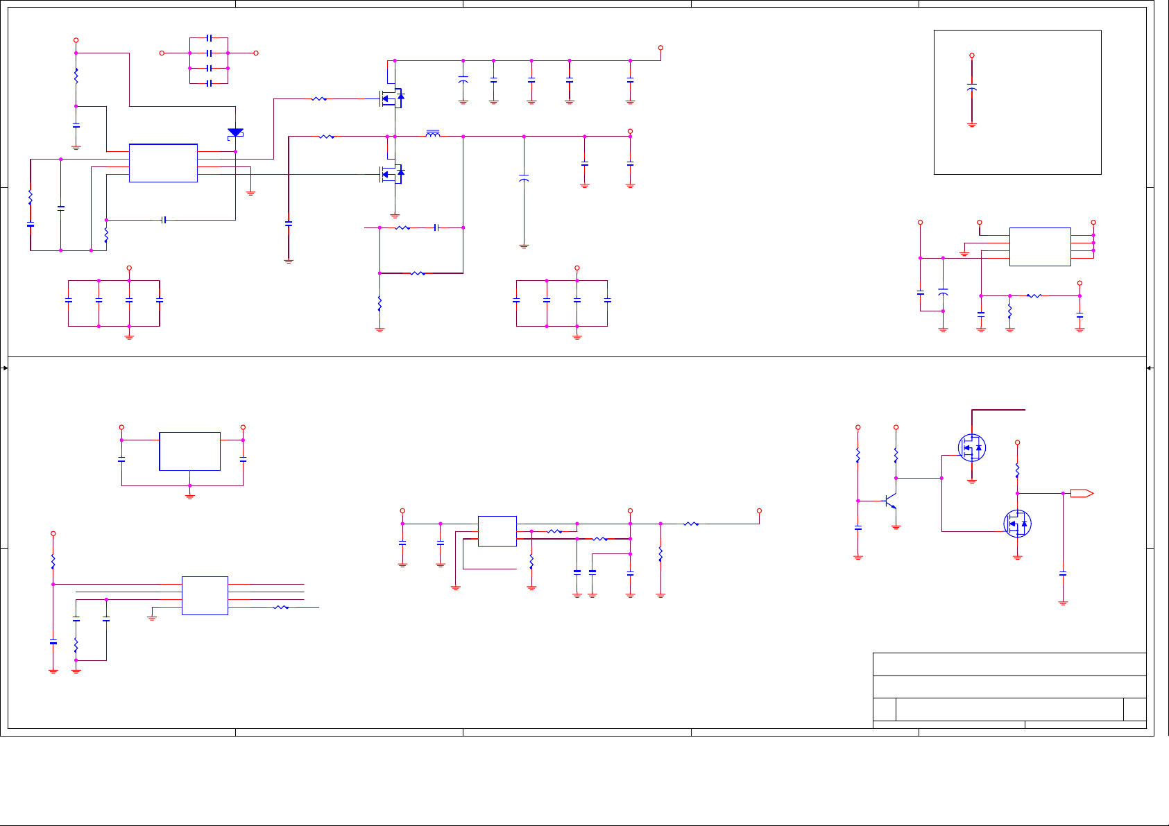Click the pull-up resistor above the output port node
The height and width of the screenshot is (826, 1169).
pyautogui.click(x=1017, y=470)
